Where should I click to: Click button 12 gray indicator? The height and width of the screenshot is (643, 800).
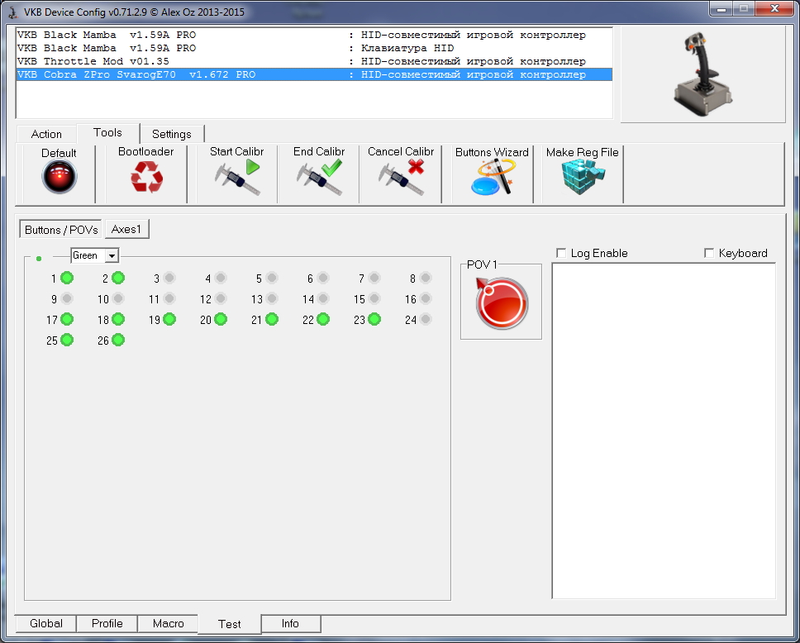[221, 298]
